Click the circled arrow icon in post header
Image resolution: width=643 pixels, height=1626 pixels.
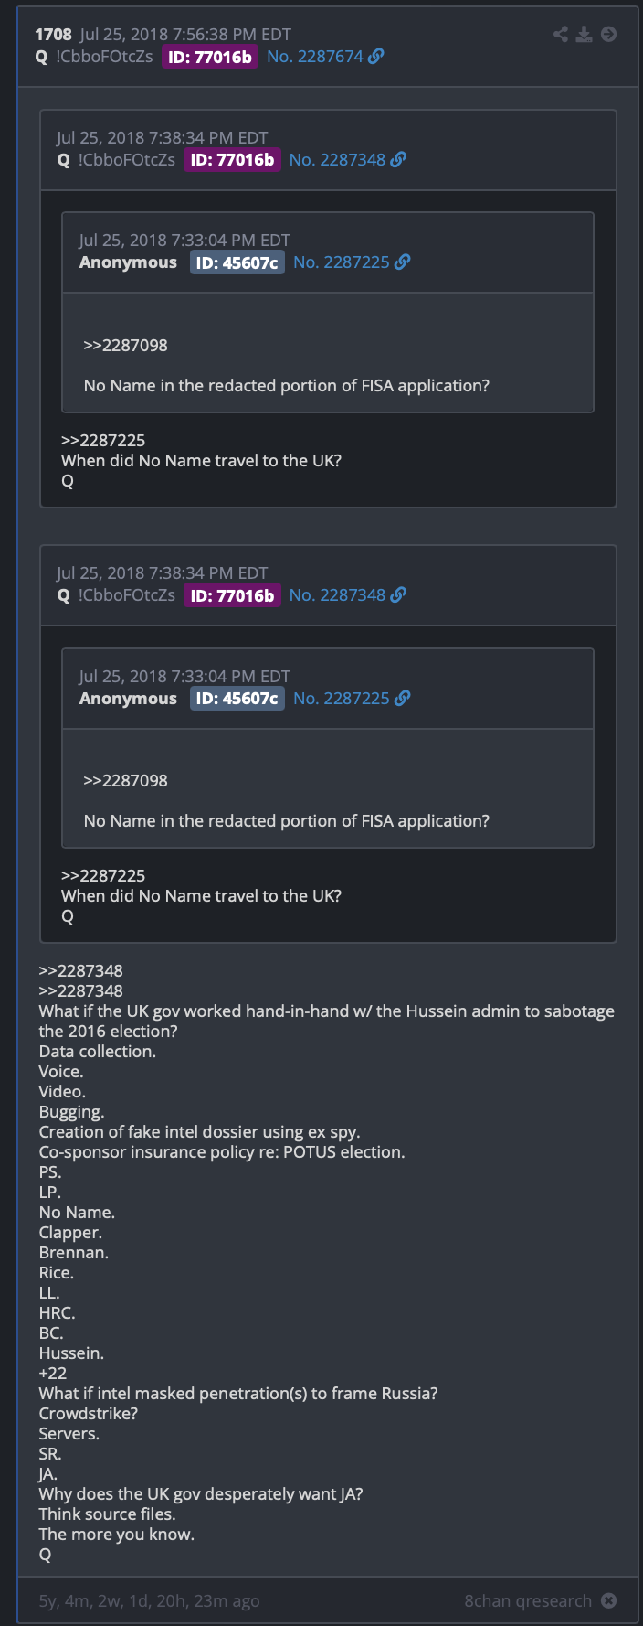coord(608,35)
